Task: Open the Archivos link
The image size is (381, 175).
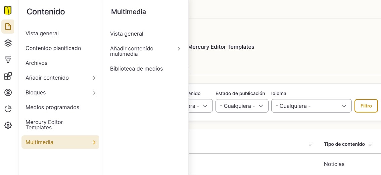Action: 36,63
